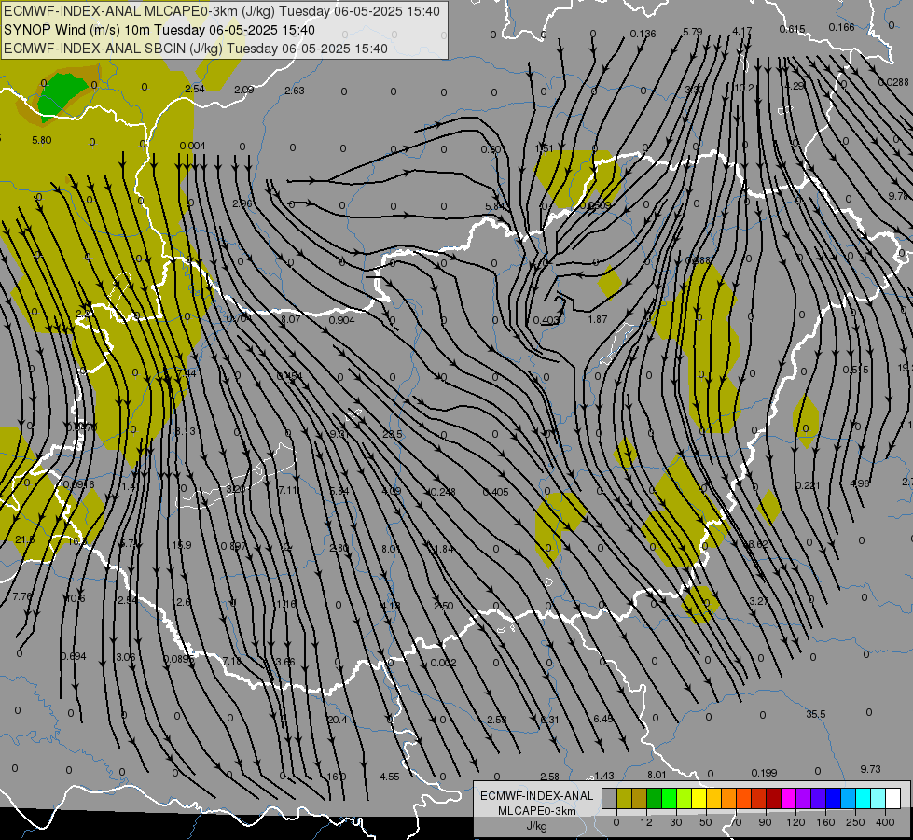
Task: Click the map value 0.002
Action: [443, 663]
